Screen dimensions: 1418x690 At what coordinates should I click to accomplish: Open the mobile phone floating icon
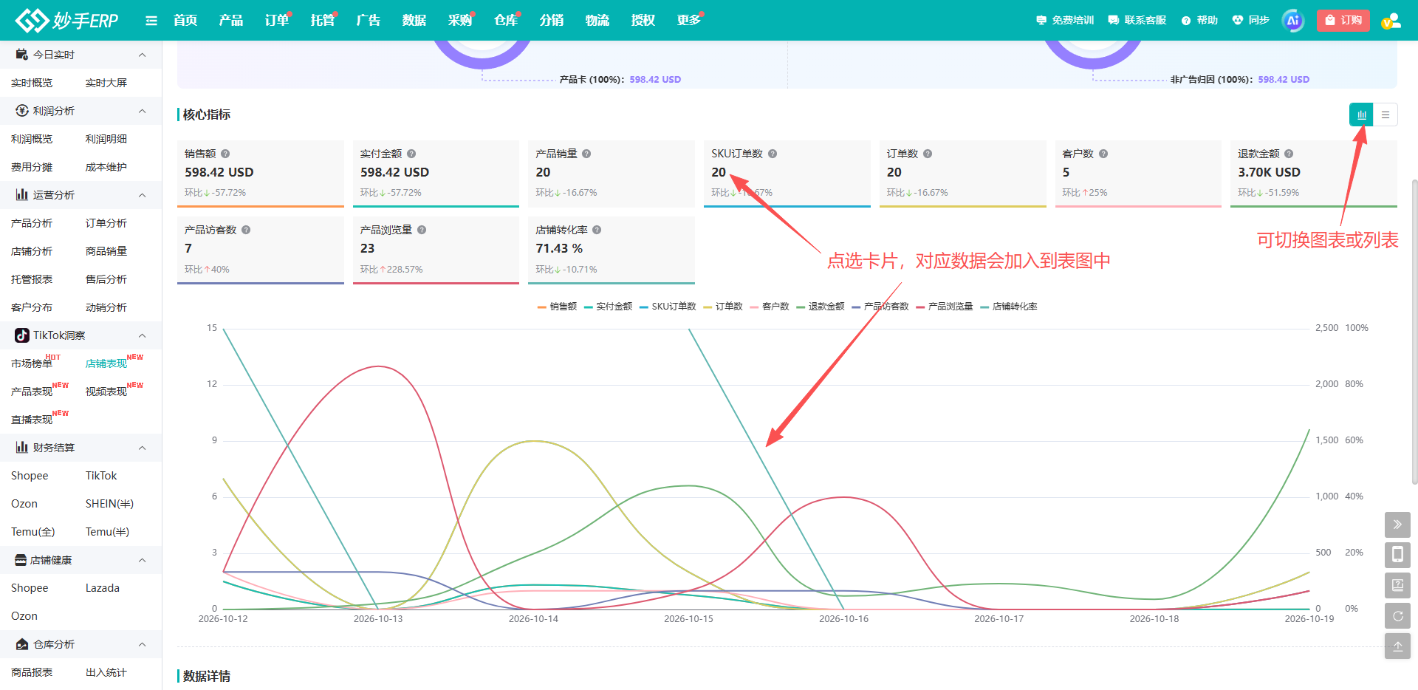coord(1397,555)
